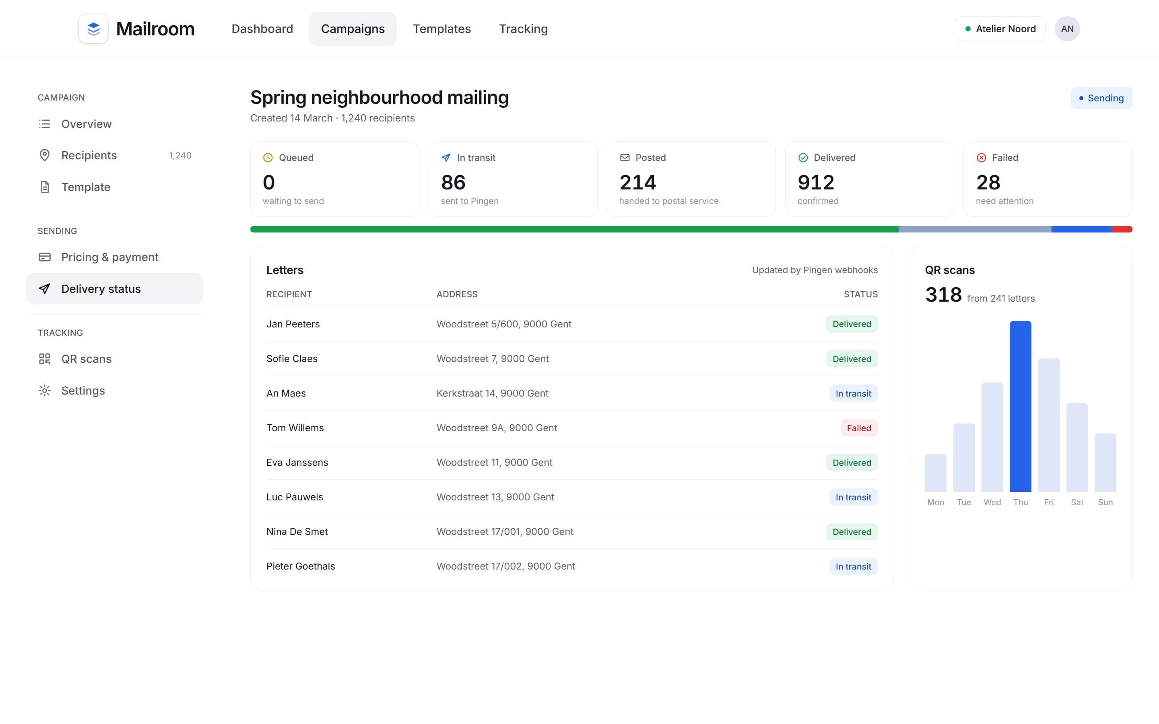Click the Delivery status paper plane icon
Screen dimensions: 1159x724
point(45,289)
